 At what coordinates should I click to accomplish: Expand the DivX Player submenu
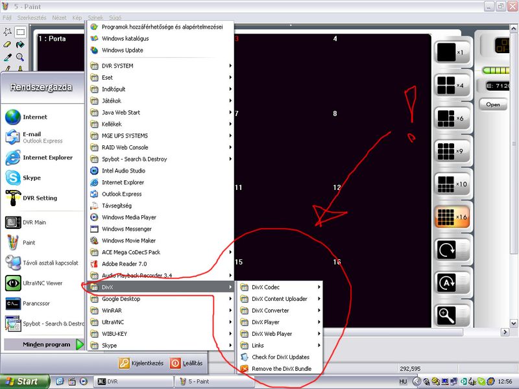pos(280,322)
